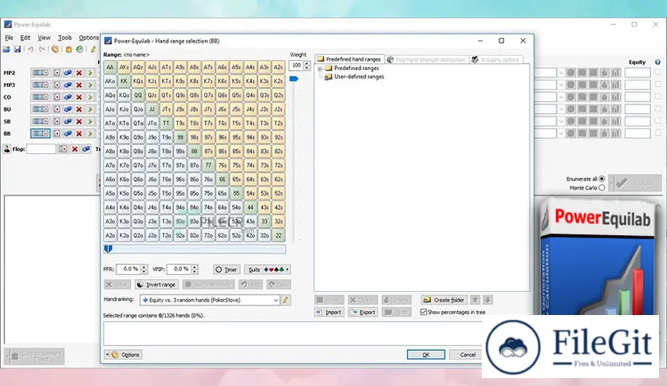The height and width of the screenshot is (386, 667).
Task: Open the File menu
Action: pyautogui.click(x=9, y=37)
